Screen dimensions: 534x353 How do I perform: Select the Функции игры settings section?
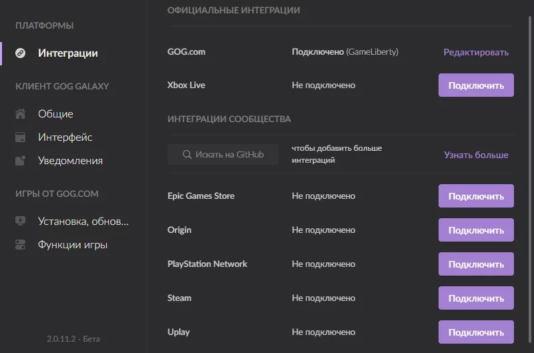coord(73,244)
